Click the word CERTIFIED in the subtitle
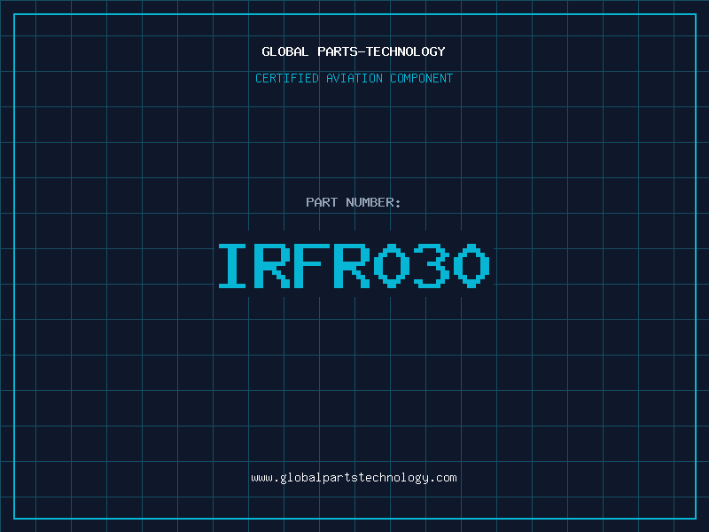The width and height of the screenshot is (709, 532). (286, 78)
